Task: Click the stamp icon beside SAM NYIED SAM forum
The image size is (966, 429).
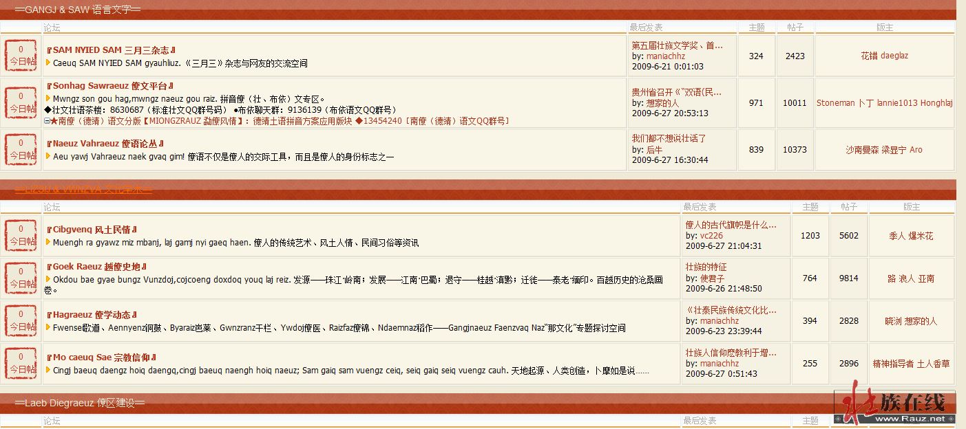Action: (21, 56)
